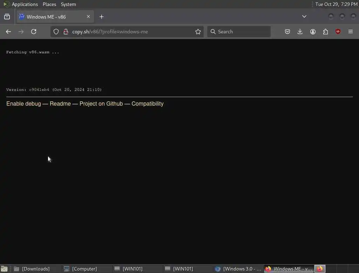Click the Fetching v86.wasm status text
This screenshot has height=273, width=359.
click(33, 52)
